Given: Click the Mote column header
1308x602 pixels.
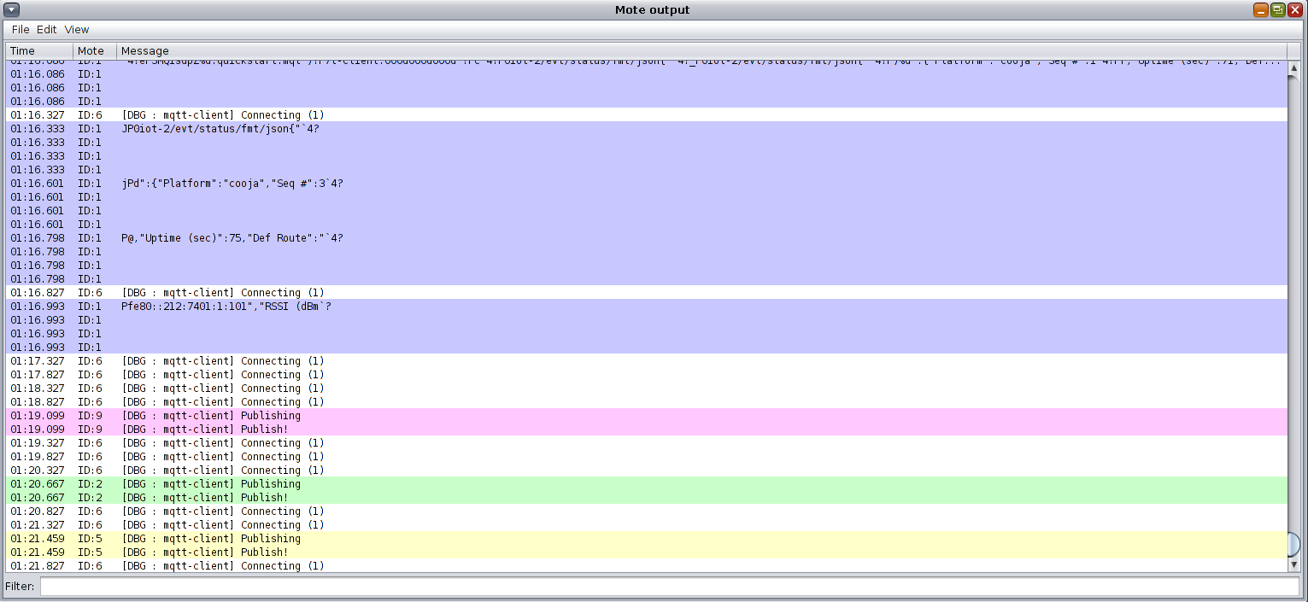Looking at the screenshot, I should (x=94, y=51).
